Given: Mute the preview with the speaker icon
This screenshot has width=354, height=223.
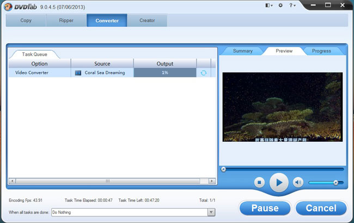Looking at the screenshot, I should point(298,182).
